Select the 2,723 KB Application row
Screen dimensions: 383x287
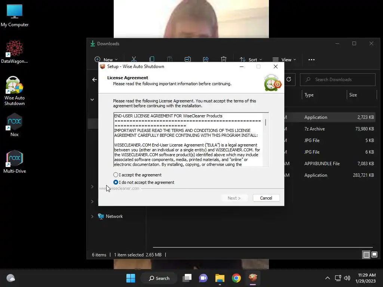click(330, 117)
